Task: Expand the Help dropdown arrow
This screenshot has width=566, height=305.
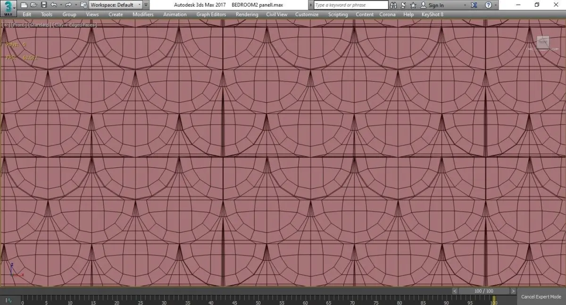Action: (x=495, y=5)
